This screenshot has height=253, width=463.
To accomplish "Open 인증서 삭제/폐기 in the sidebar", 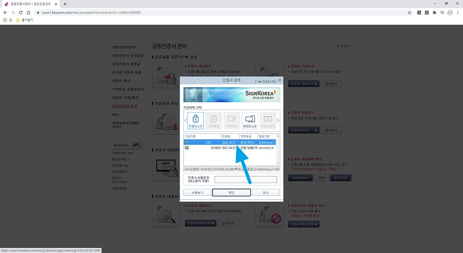I will point(125,98).
